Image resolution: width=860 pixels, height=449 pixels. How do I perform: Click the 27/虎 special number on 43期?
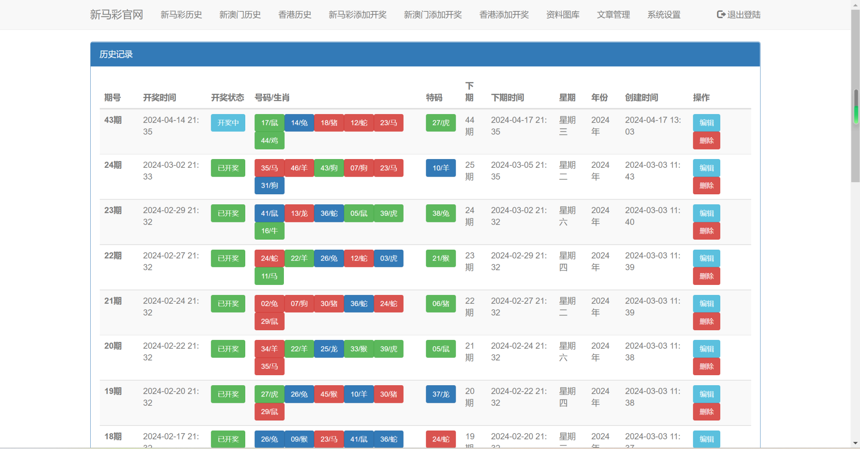pyautogui.click(x=440, y=123)
